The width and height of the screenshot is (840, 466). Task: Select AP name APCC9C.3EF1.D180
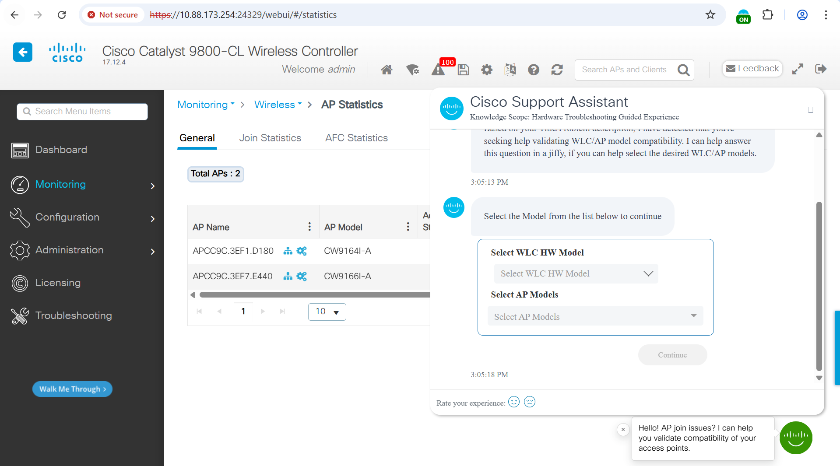233,251
